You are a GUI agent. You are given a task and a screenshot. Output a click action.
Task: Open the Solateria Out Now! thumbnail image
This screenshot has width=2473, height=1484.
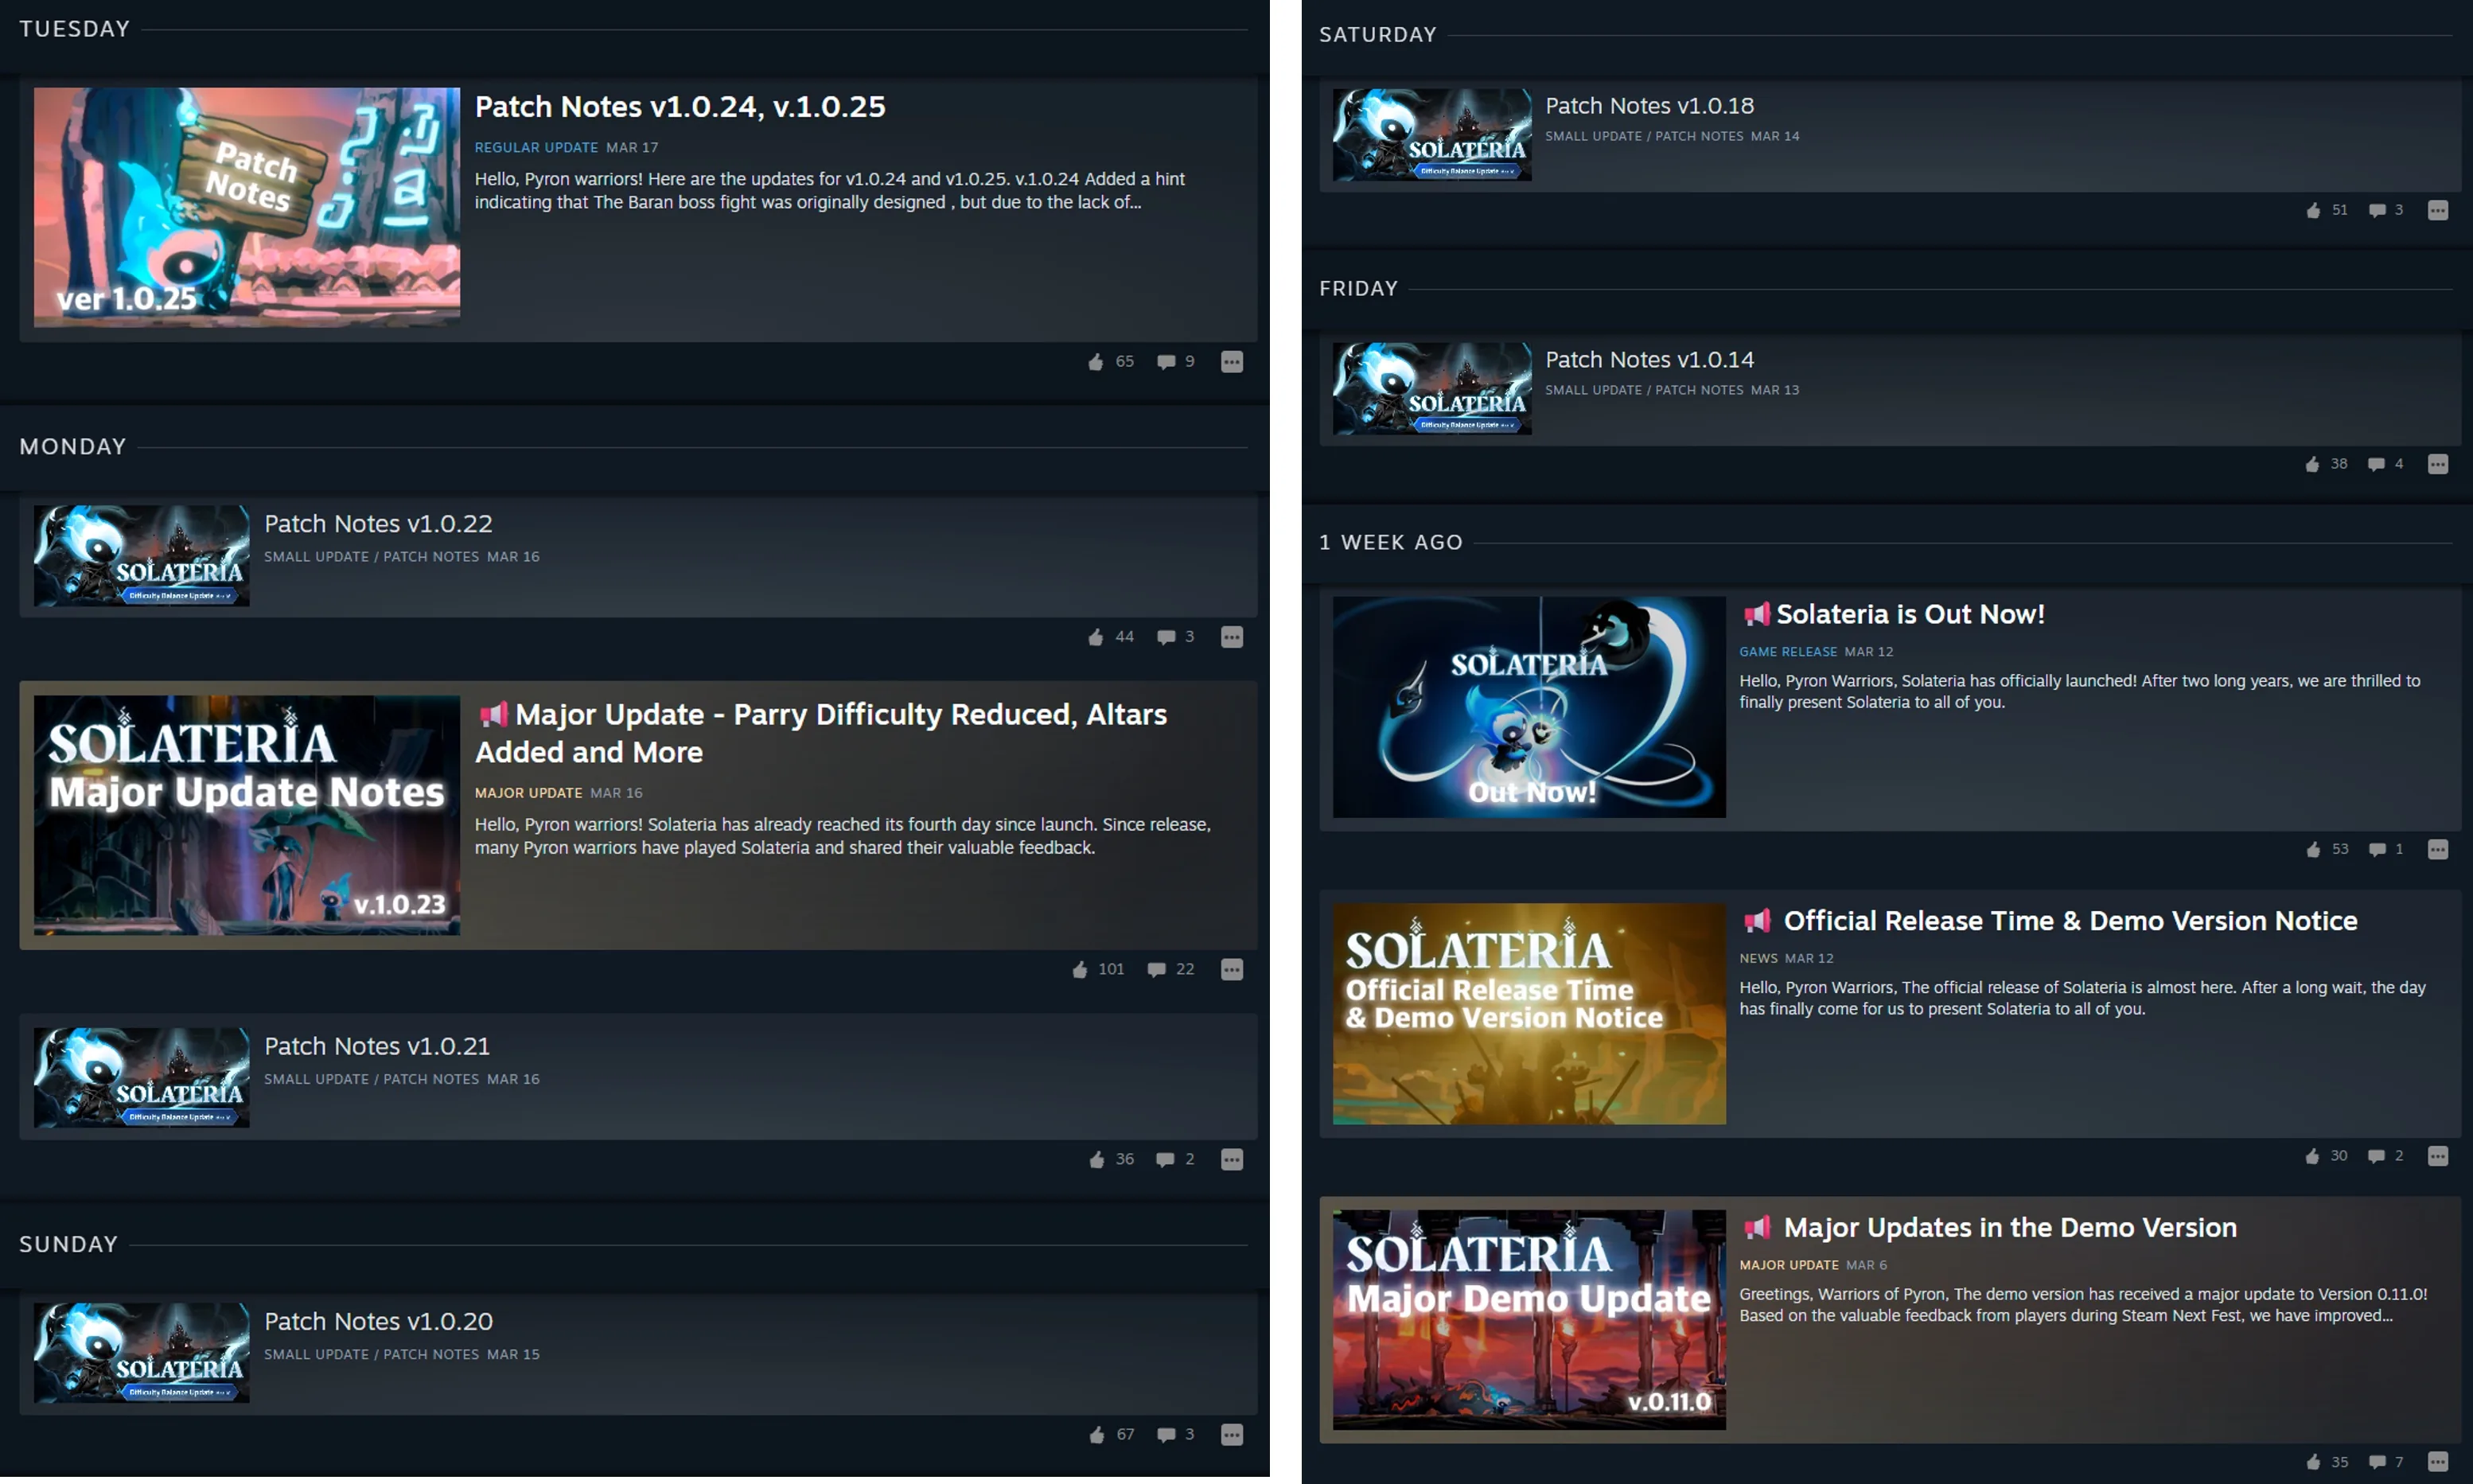coord(1529,707)
